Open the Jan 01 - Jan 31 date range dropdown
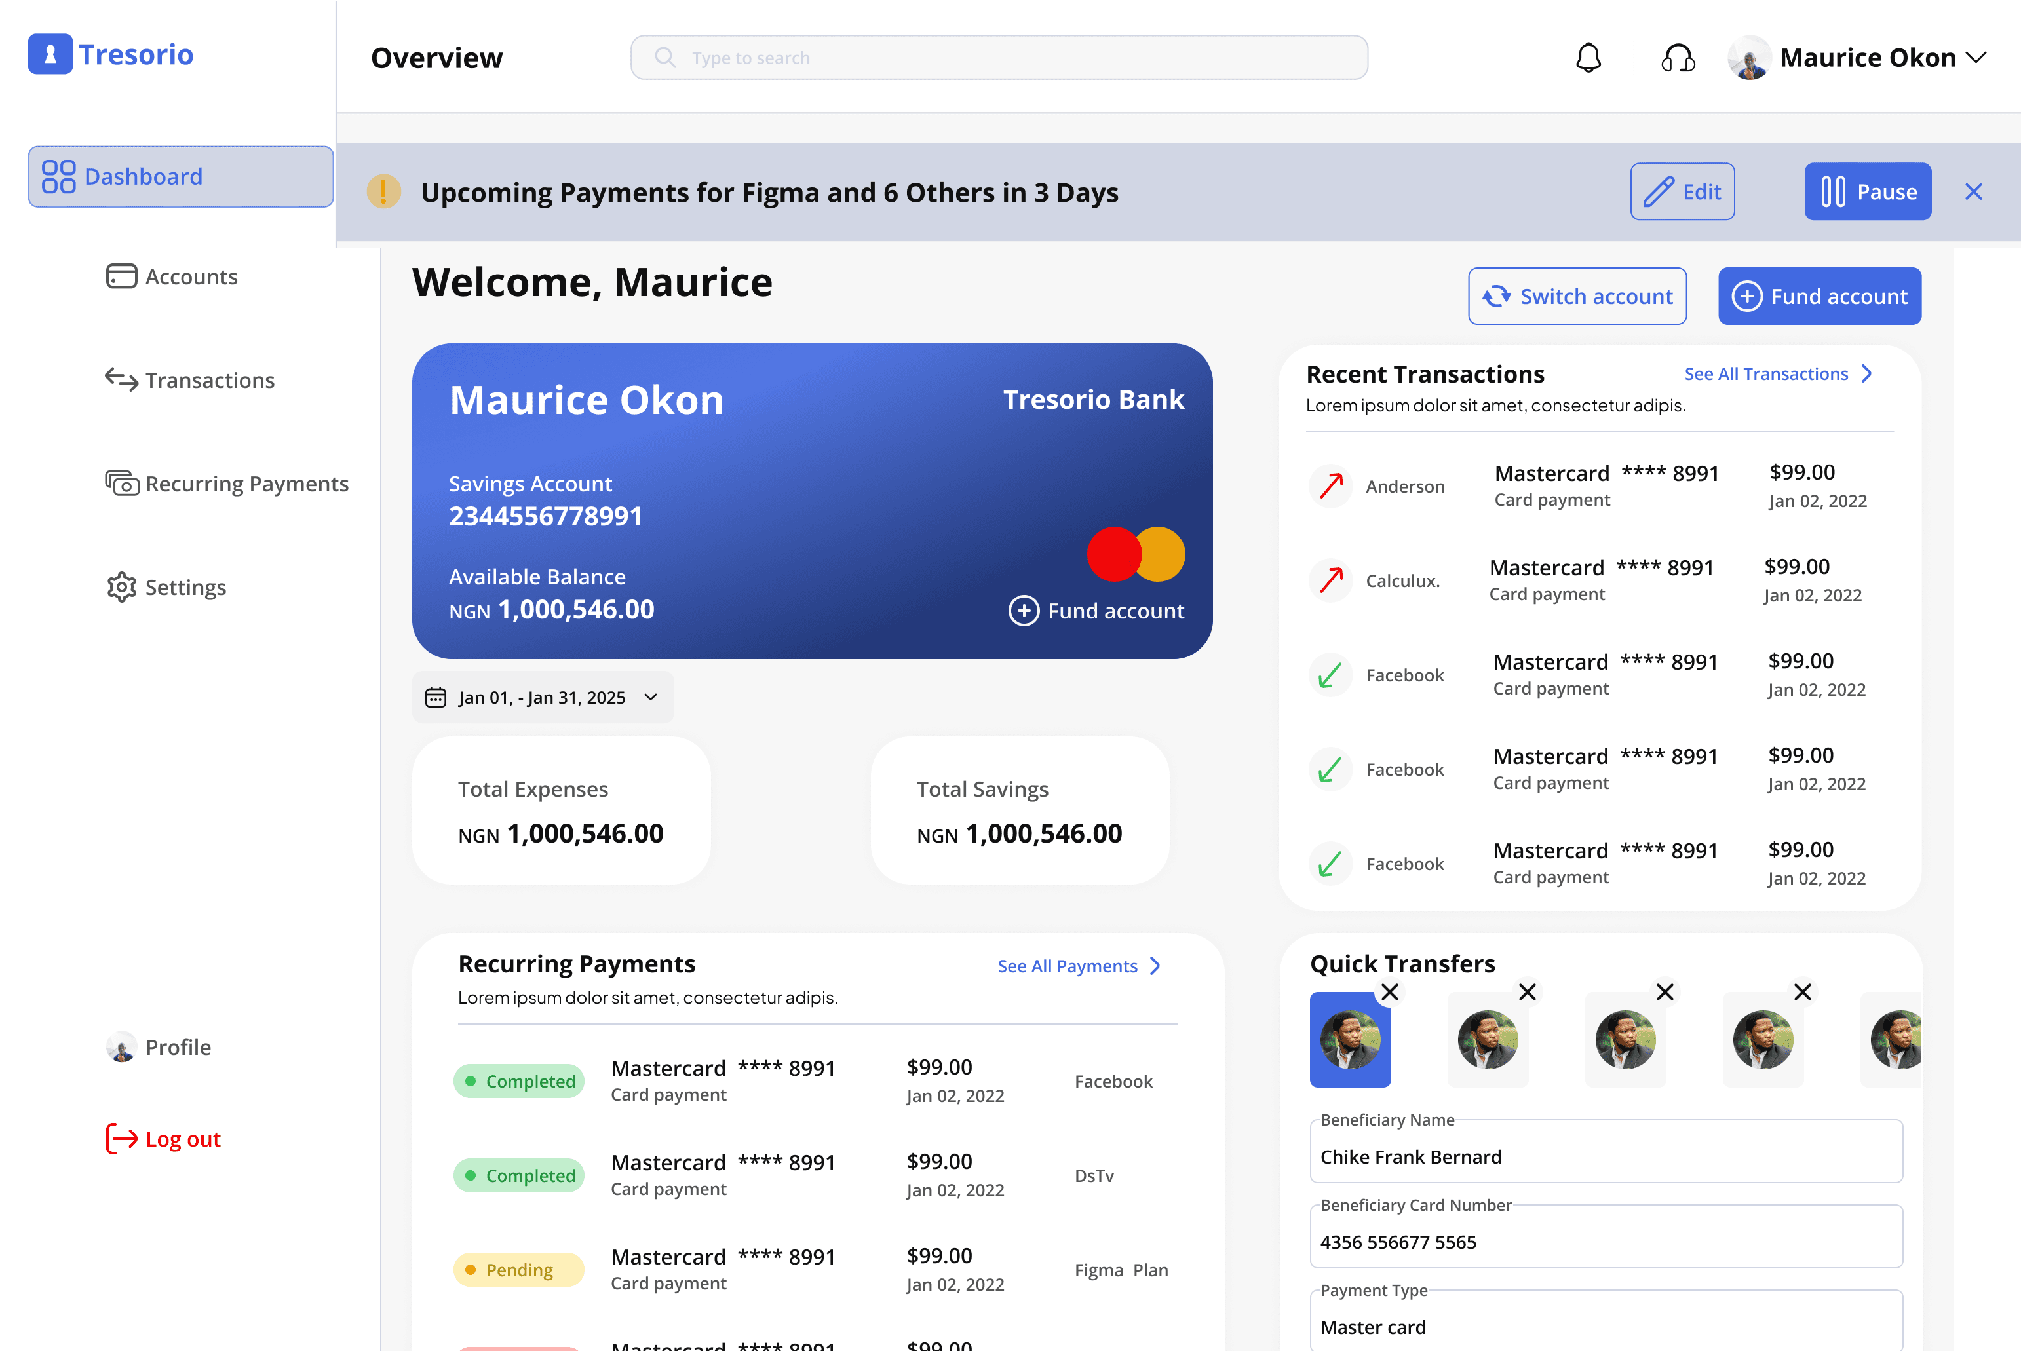The height and width of the screenshot is (1351, 2021). click(x=542, y=697)
